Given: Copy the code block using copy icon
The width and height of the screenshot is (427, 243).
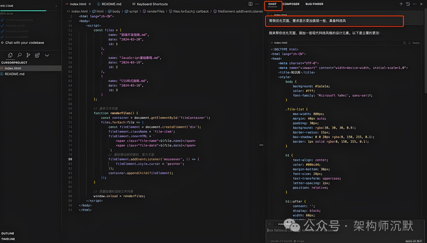Looking at the screenshot, I should click(x=405, y=43).
